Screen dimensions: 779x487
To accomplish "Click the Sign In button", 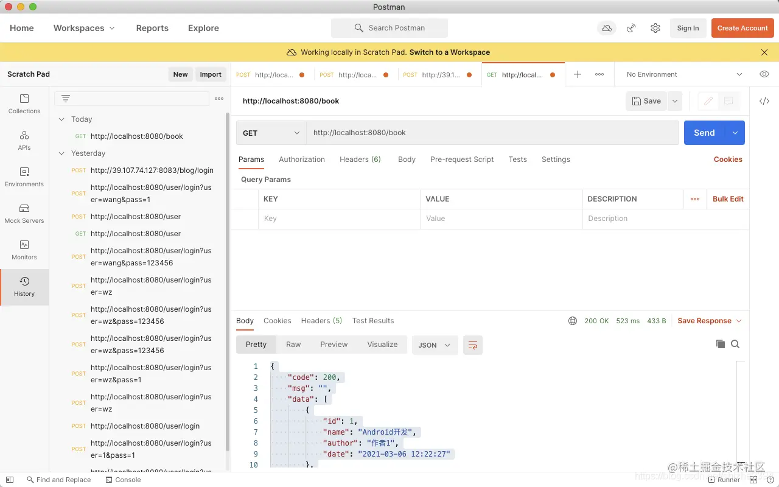I will pos(688,28).
